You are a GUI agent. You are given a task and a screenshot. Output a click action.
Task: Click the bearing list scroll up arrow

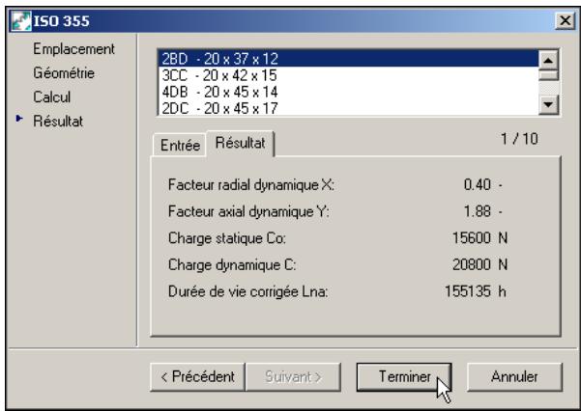pos(548,61)
